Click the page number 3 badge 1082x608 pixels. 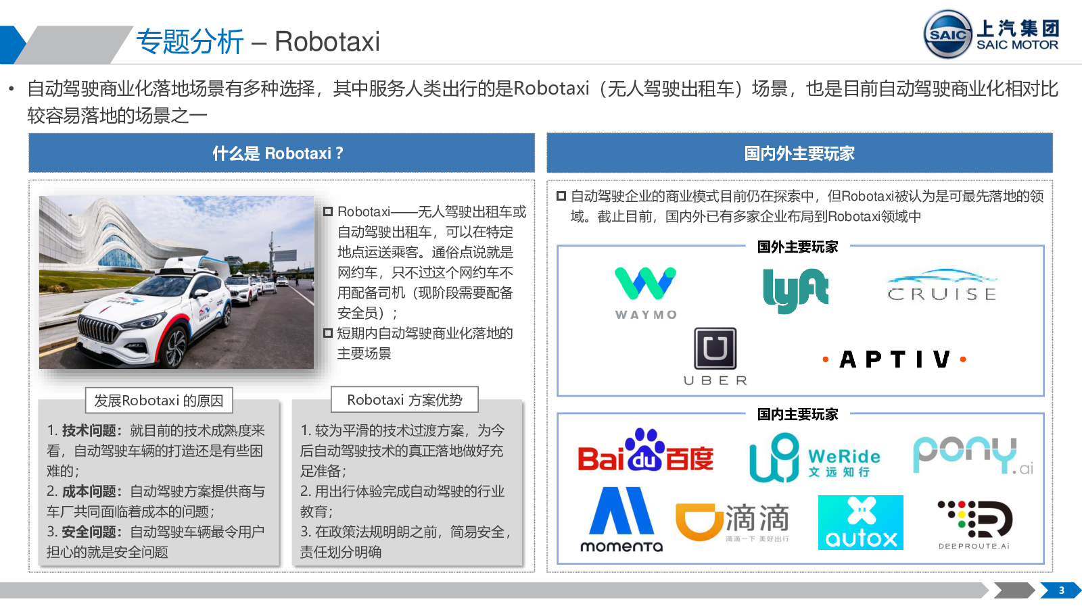(1061, 590)
